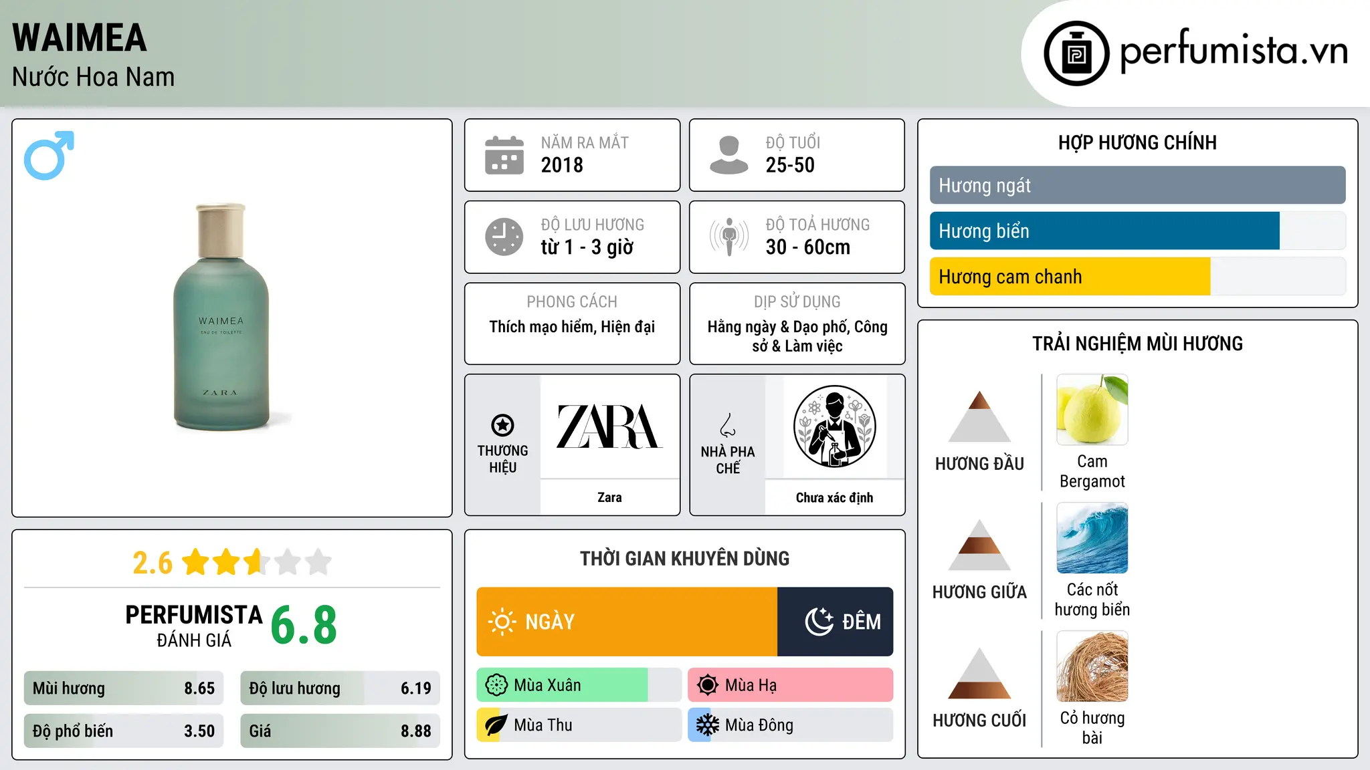The height and width of the screenshot is (770, 1370).
Task: Click the perfumista.vn perfume bottle logo icon
Action: [1076, 53]
